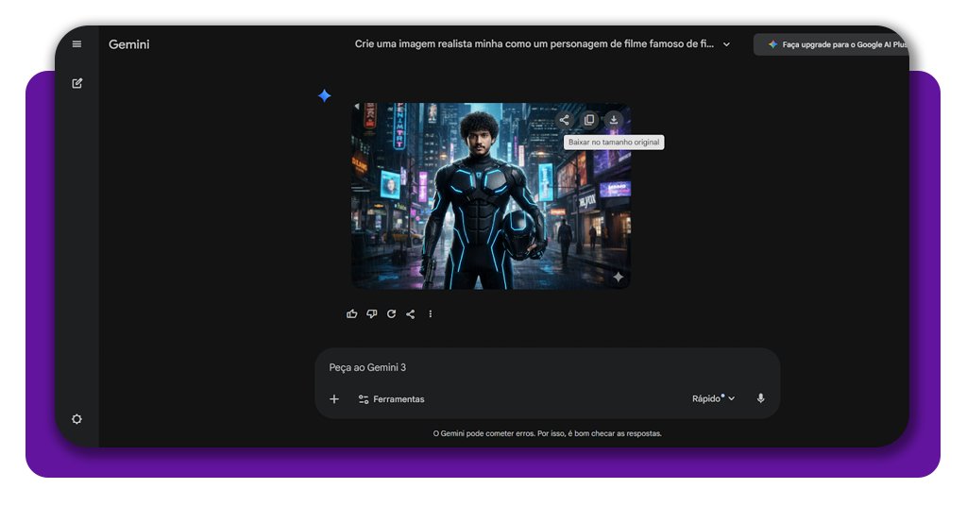Mark the response with thumbs down
Image resolution: width=967 pixels, height=506 pixels.
coord(371,314)
